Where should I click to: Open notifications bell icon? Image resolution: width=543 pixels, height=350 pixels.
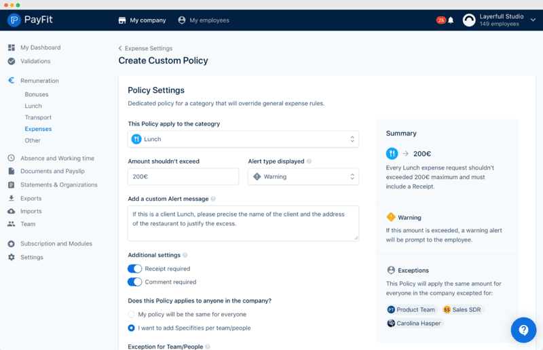[x=451, y=20]
